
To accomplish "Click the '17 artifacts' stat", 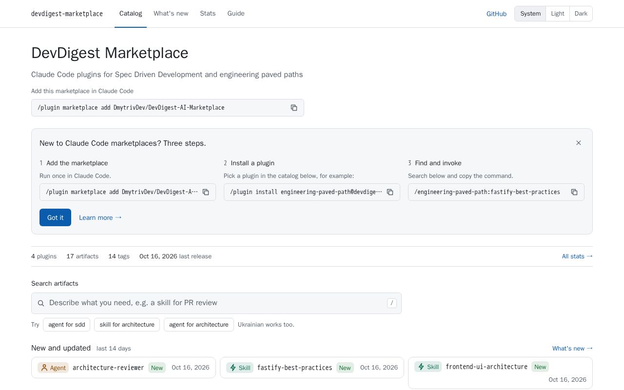I will [x=82, y=256].
